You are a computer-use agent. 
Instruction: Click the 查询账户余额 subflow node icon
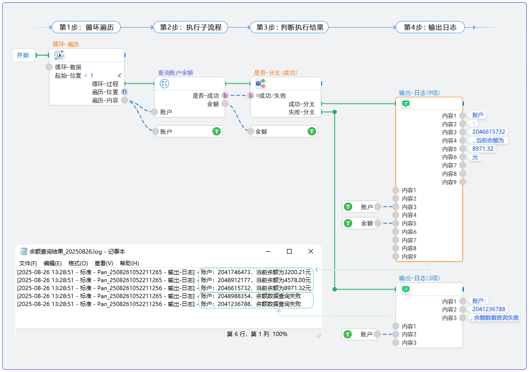(x=164, y=83)
